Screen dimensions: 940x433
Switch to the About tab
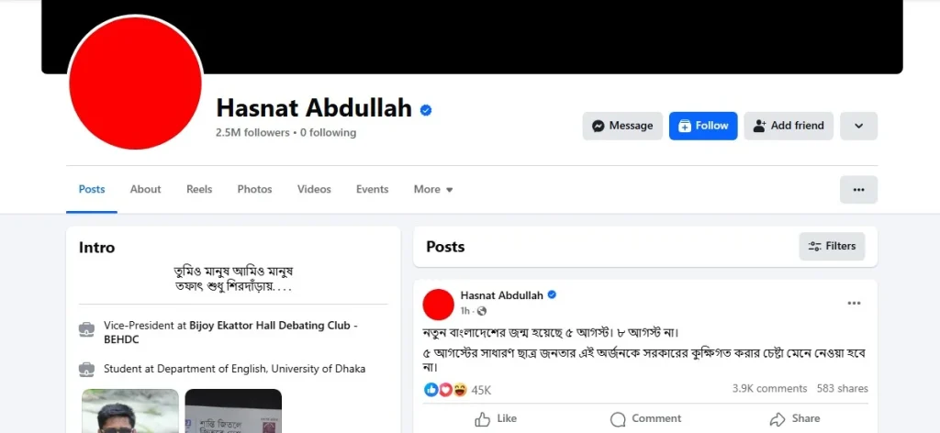(x=145, y=190)
